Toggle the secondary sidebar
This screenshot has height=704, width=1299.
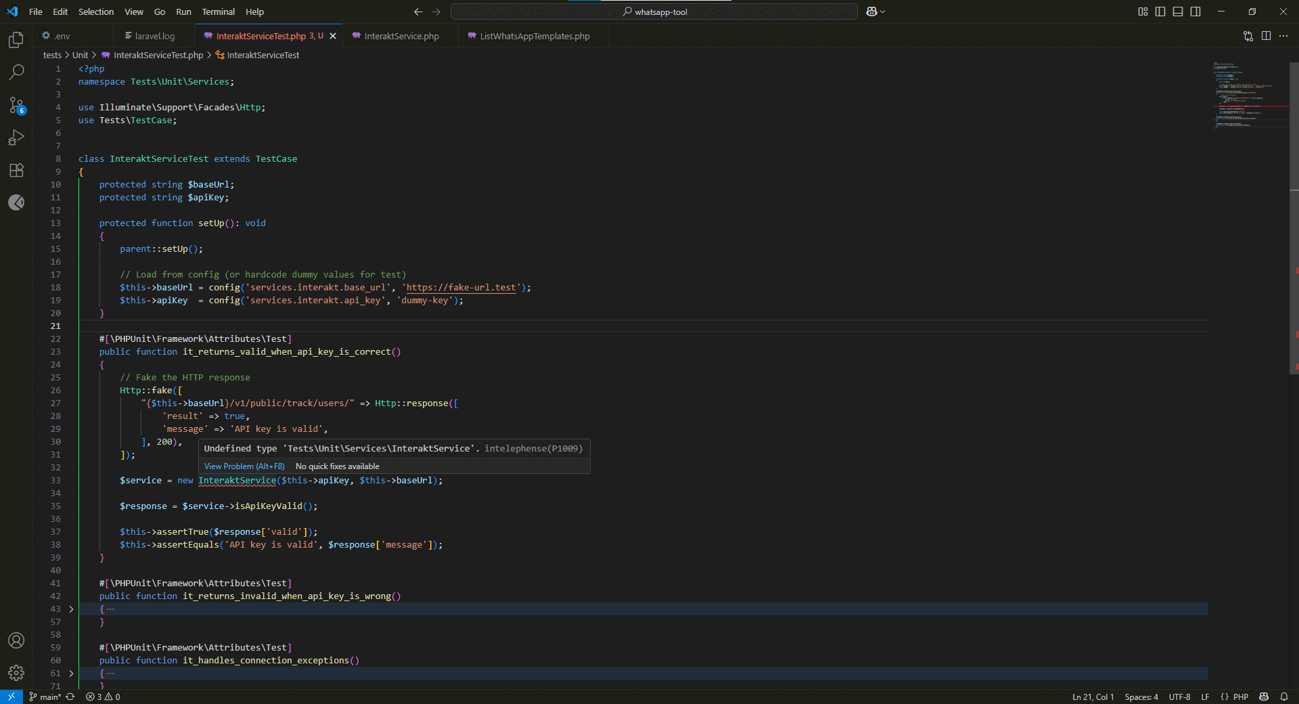coord(1195,12)
